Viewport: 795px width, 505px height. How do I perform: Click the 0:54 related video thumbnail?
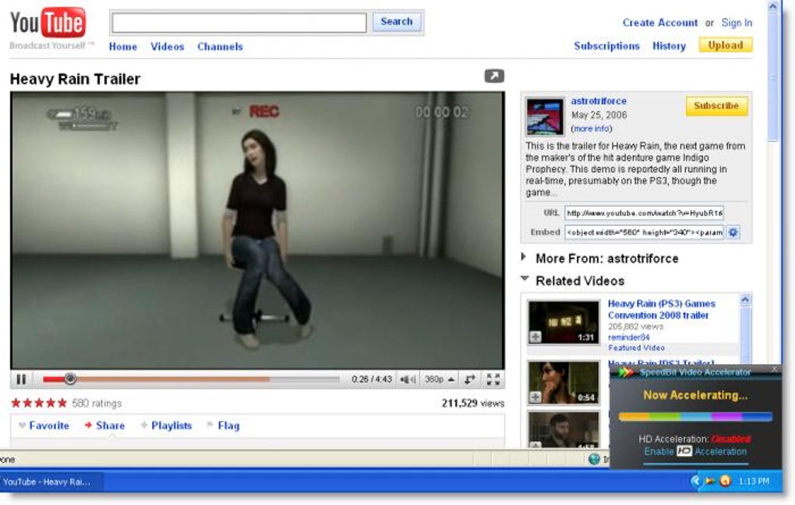564,383
